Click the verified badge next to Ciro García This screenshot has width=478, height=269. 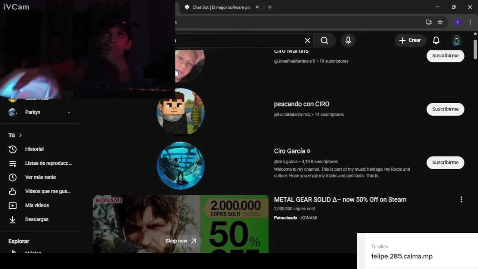click(308, 151)
